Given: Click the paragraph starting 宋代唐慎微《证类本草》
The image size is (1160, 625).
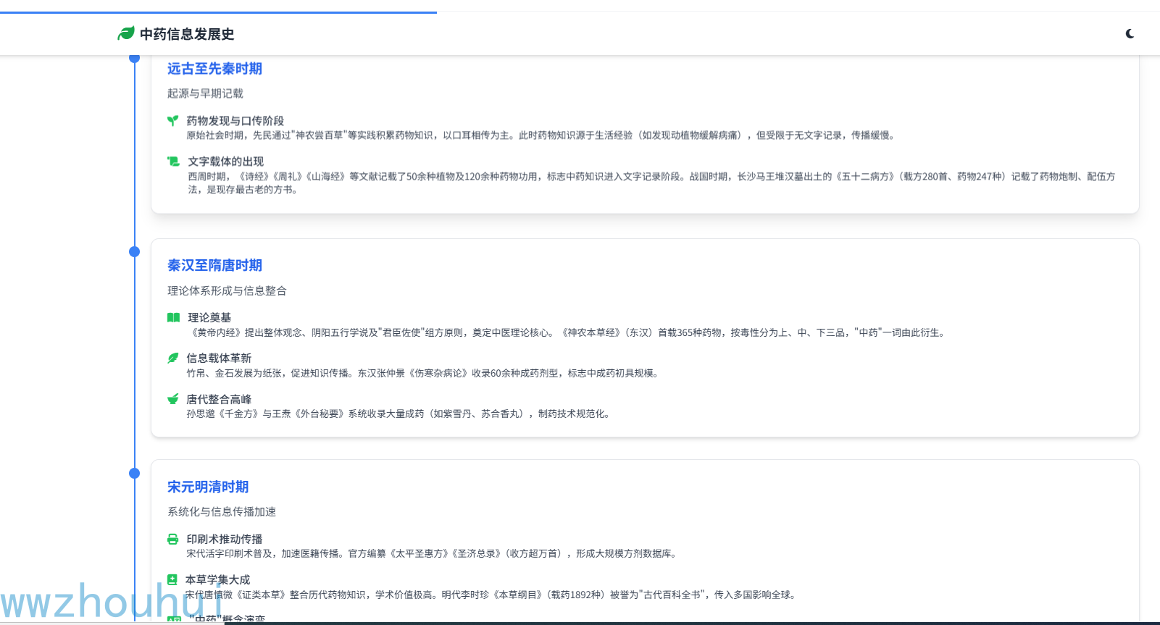Looking at the screenshot, I should click(x=492, y=595).
